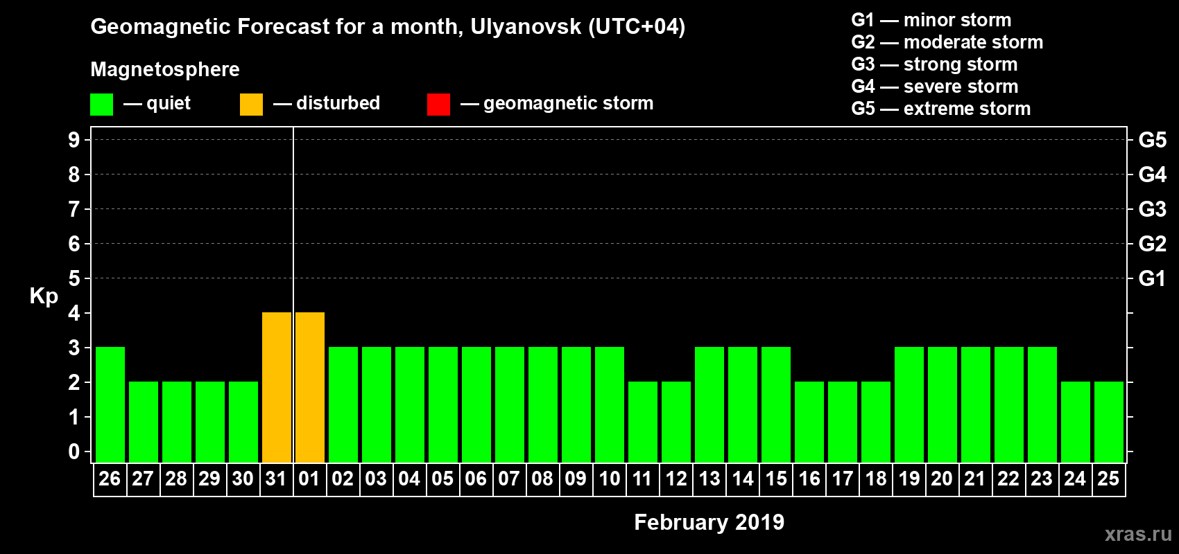Click the date label 04
The width and height of the screenshot is (1179, 554).
(409, 479)
